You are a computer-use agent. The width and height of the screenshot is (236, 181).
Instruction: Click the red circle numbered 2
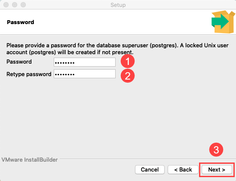(128, 76)
